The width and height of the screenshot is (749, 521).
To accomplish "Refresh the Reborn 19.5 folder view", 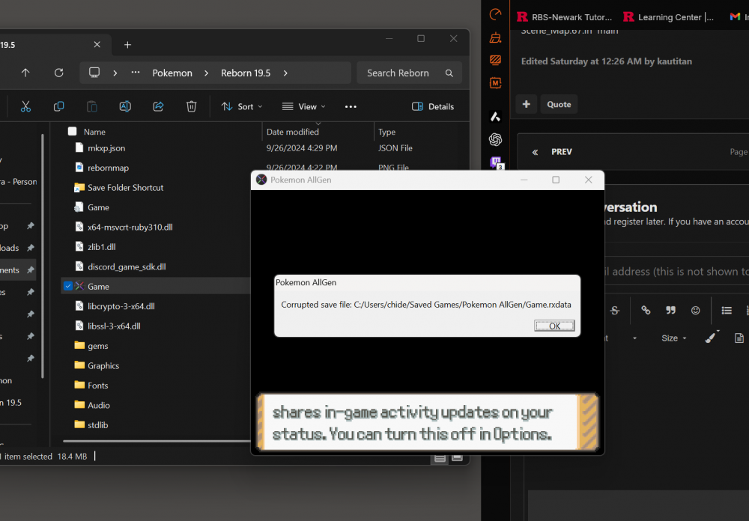I will coord(58,73).
